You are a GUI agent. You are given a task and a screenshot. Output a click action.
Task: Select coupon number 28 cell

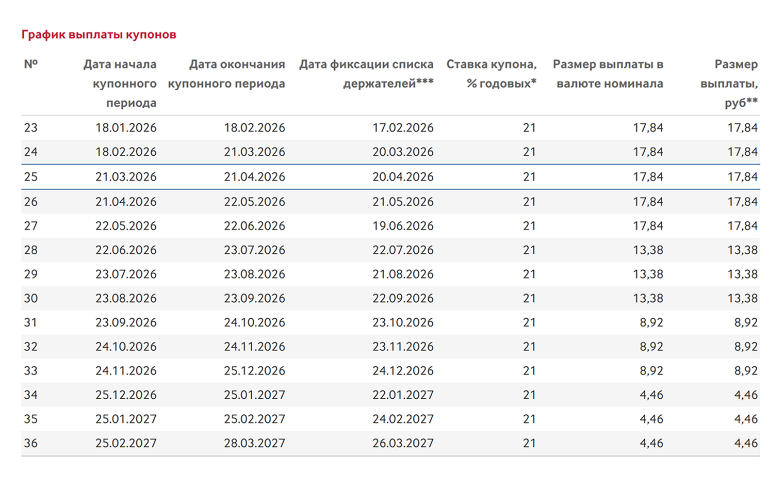pos(31,250)
